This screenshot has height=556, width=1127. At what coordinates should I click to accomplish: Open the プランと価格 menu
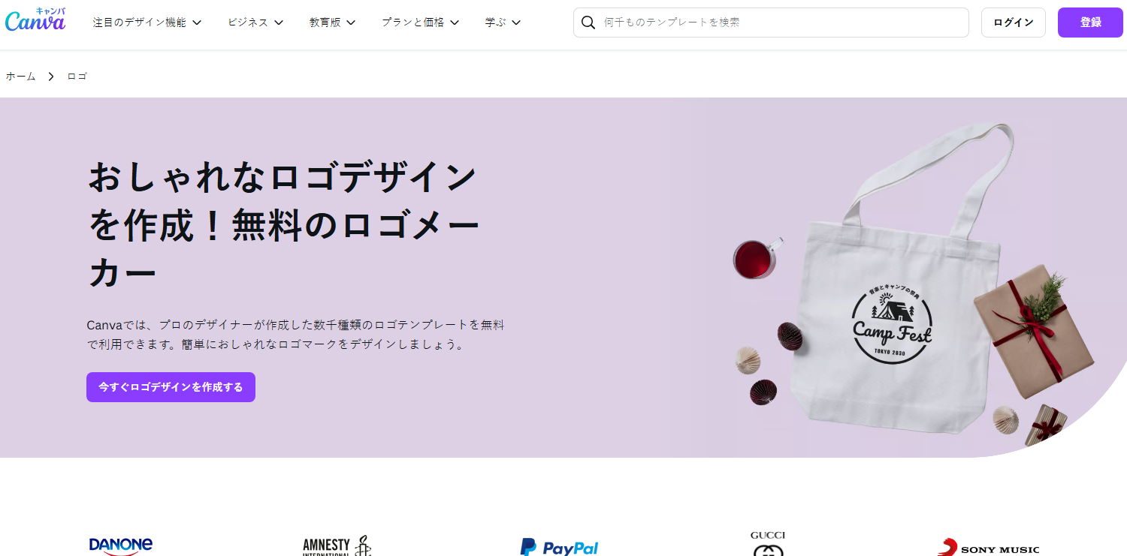click(421, 23)
